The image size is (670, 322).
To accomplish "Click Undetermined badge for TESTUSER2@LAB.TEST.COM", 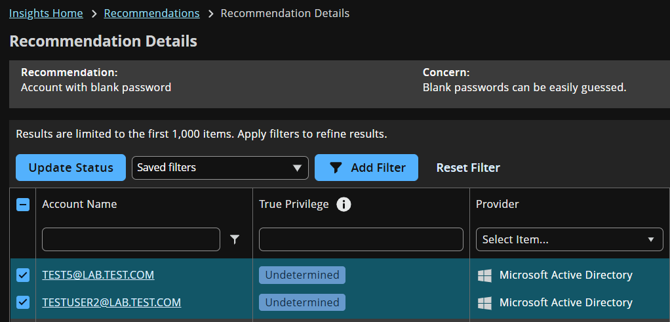I will [302, 303].
